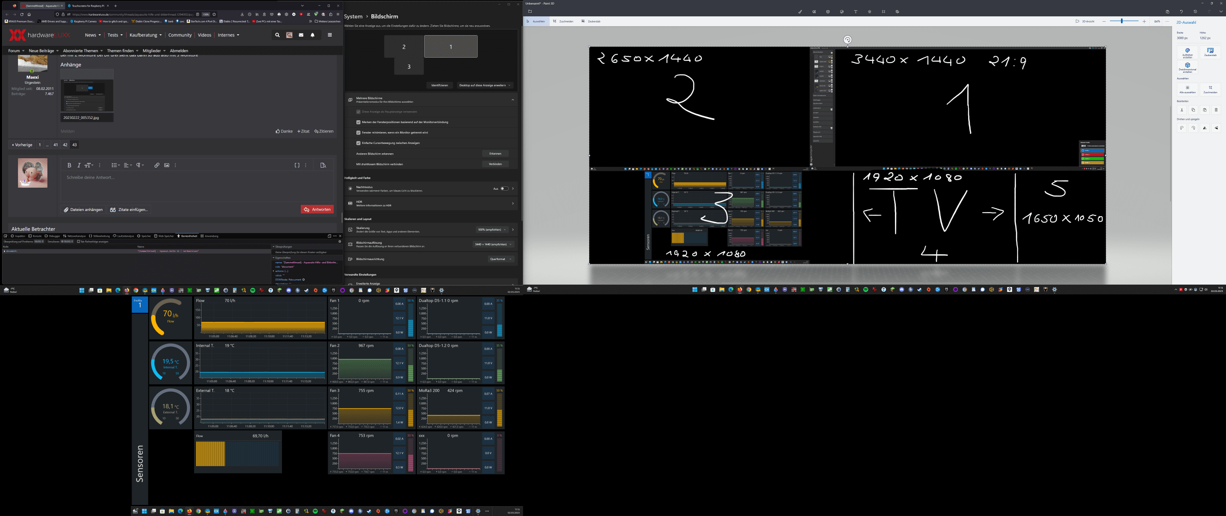
Task: Adjust Paint 3D zoom slider
Action: [1122, 21]
